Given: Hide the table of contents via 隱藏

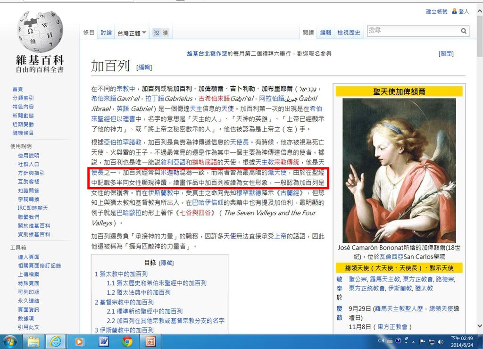Looking at the screenshot, I should (x=167, y=263).
